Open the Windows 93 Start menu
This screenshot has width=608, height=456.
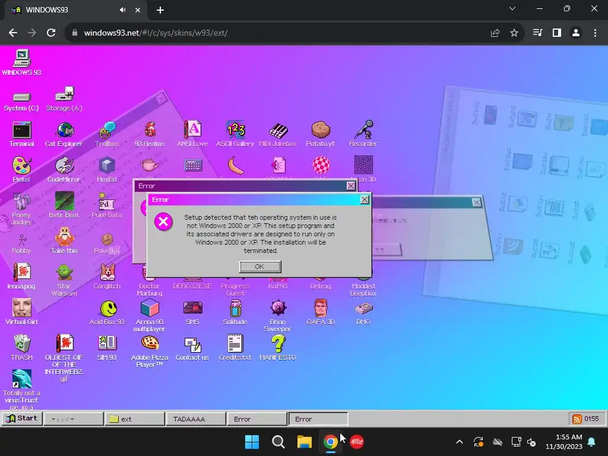22,419
